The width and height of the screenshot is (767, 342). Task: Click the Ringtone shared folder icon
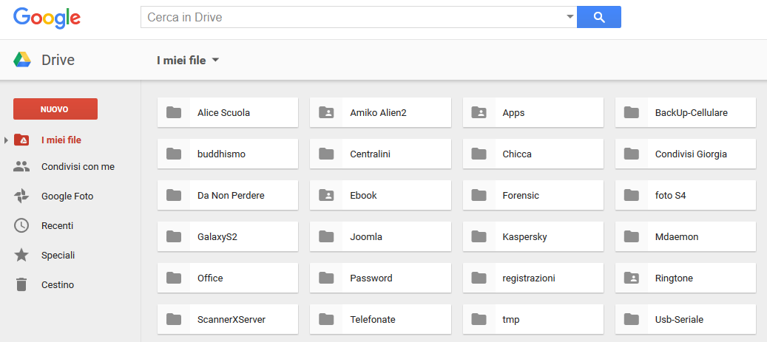(632, 278)
